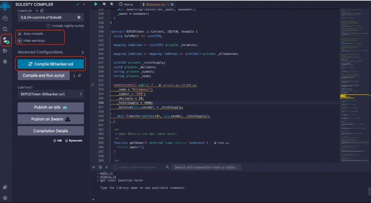The height and width of the screenshot is (203, 371).
Task: Expand Advanced Configurations section
Action: [x=50, y=52]
